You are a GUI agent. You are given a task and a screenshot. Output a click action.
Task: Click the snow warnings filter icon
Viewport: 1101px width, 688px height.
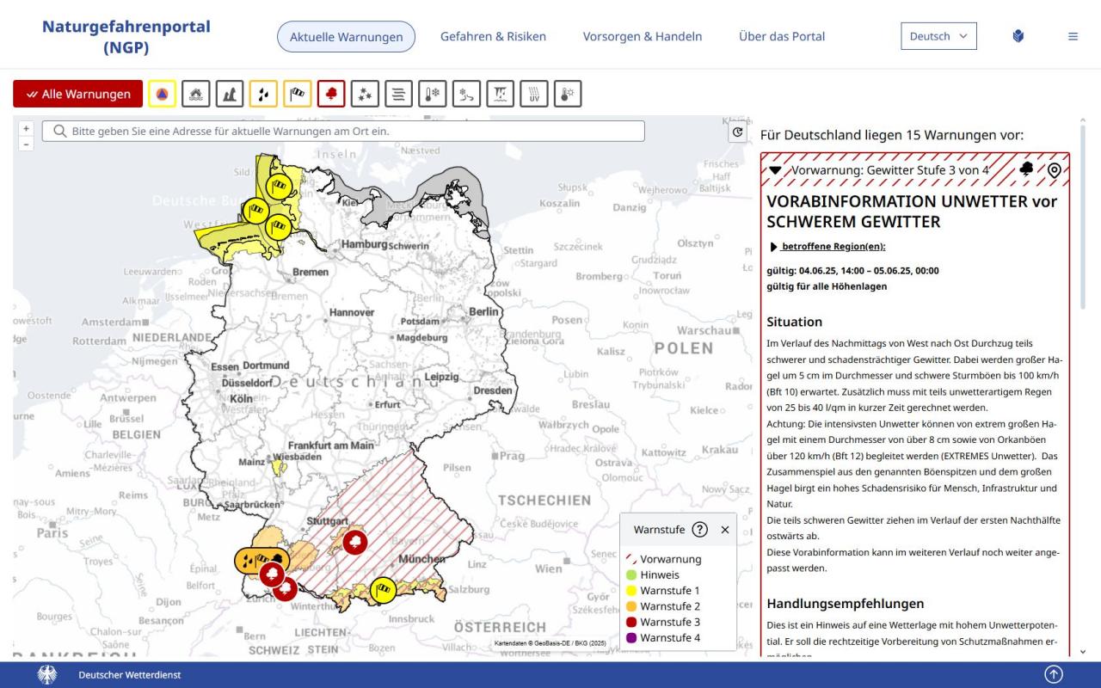365,94
